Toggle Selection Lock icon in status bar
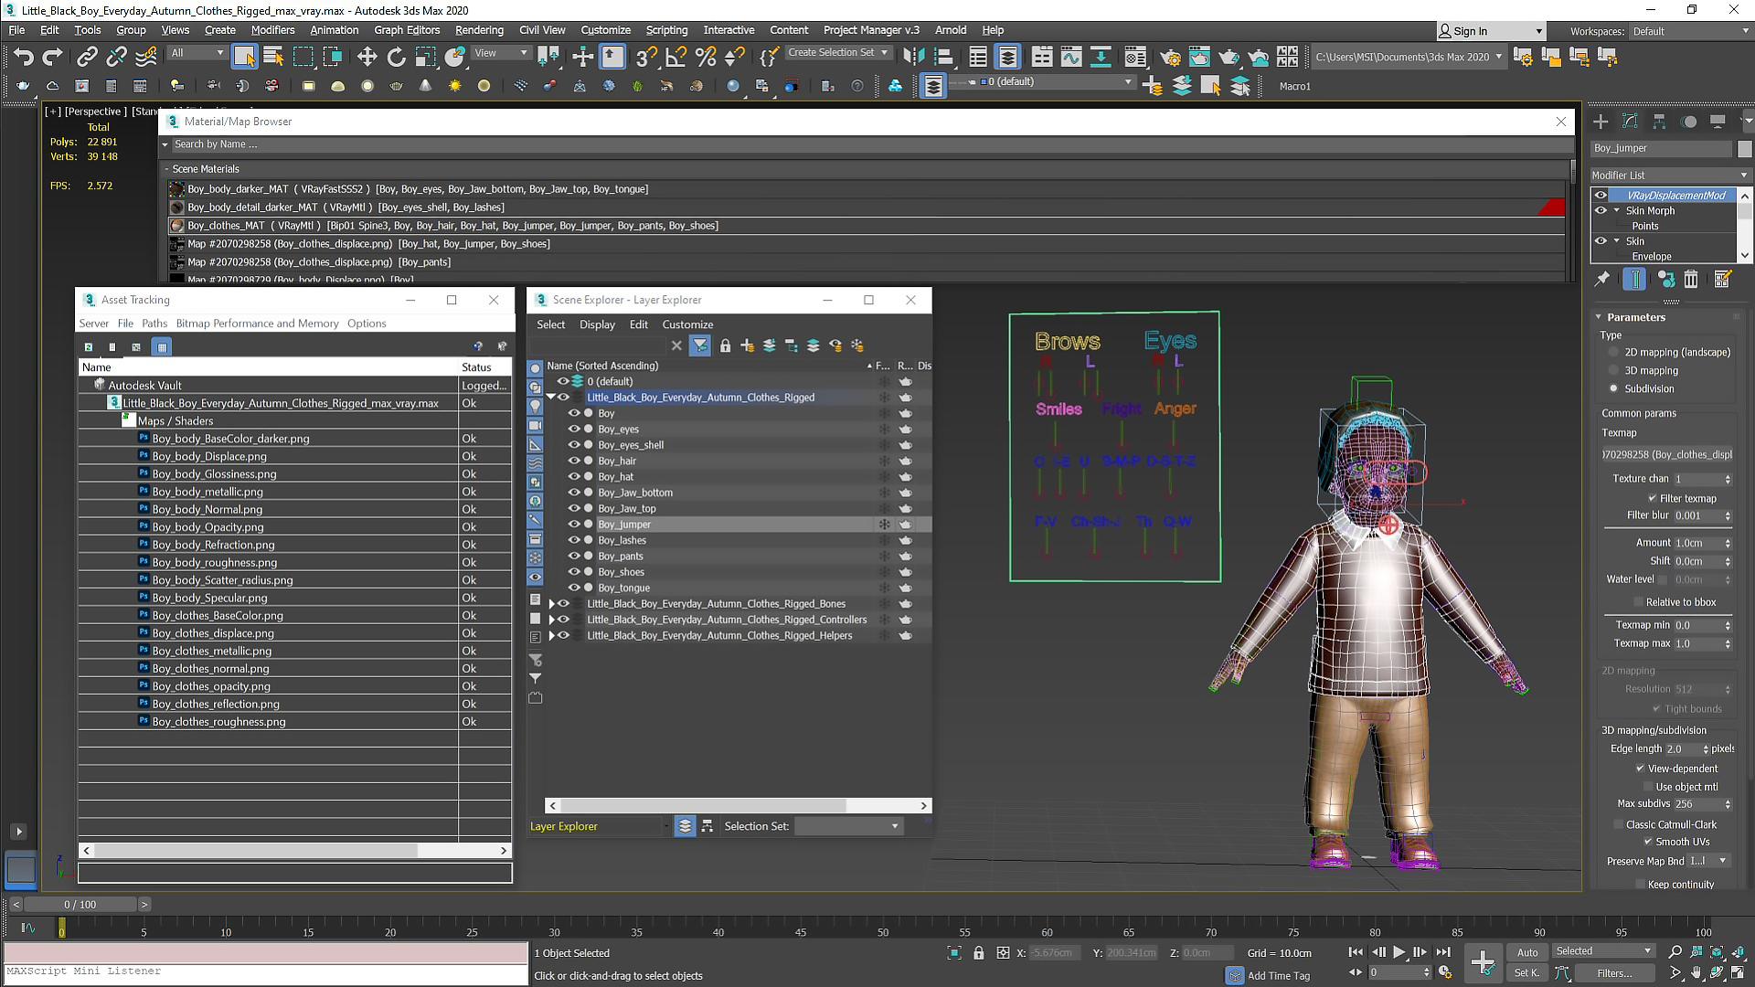The width and height of the screenshot is (1755, 987). tap(979, 953)
